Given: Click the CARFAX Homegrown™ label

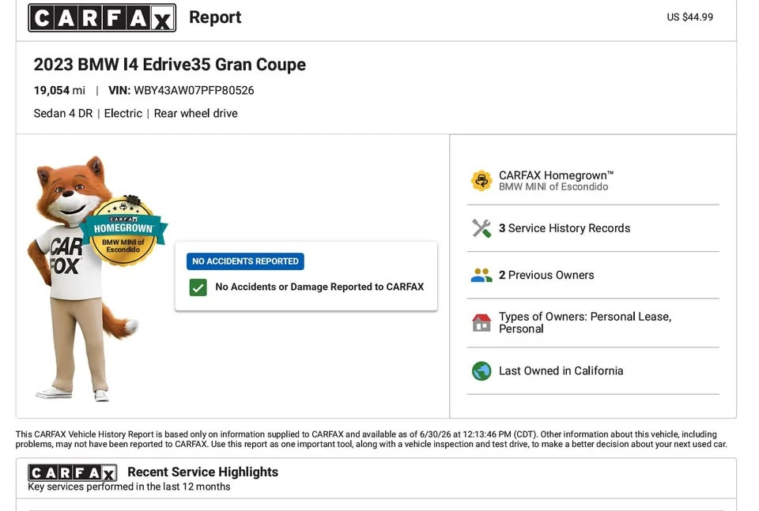Looking at the screenshot, I should (x=556, y=175).
